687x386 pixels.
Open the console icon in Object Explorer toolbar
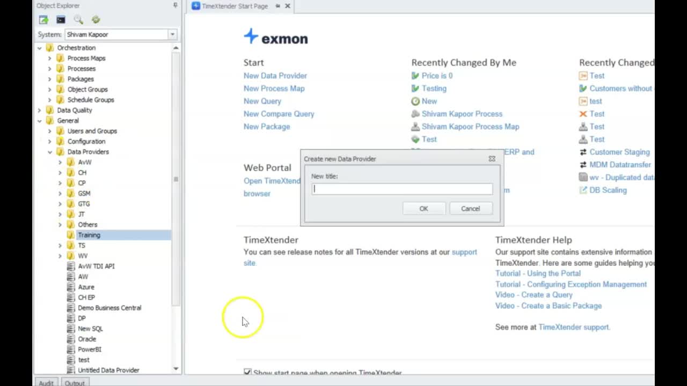click(x=61, y=20)
